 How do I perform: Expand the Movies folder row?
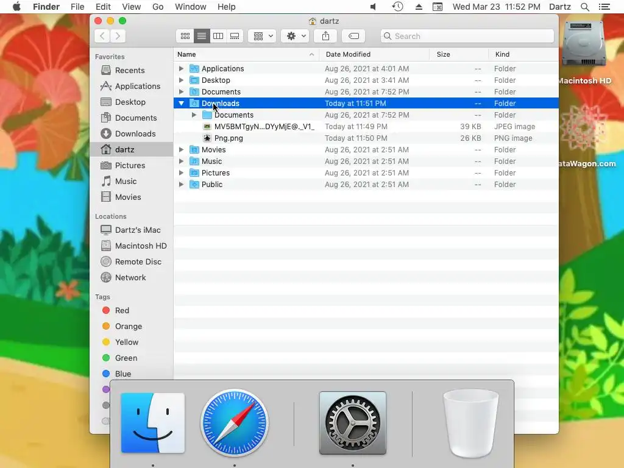[x=181, y=150]
